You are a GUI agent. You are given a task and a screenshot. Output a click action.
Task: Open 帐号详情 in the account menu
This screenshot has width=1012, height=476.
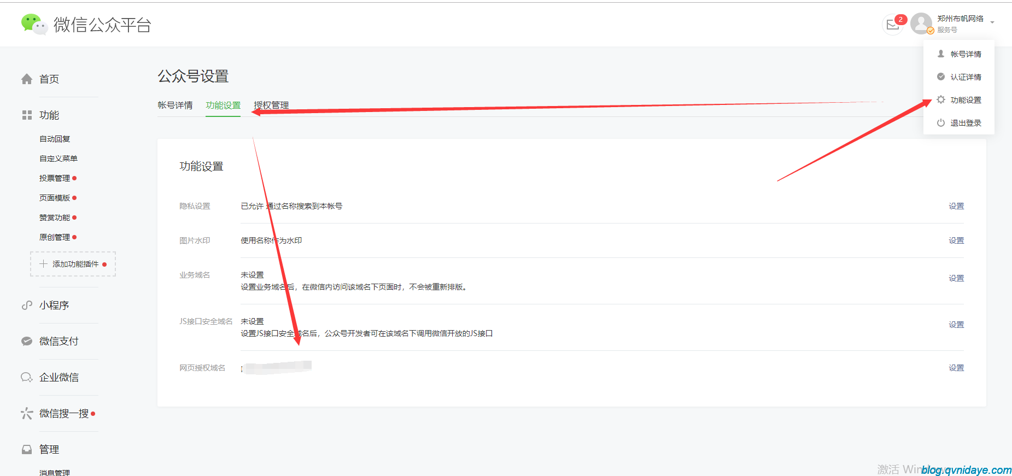point(966,54)
